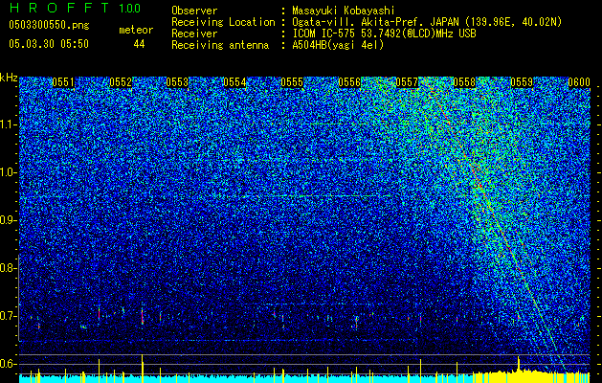Select the A504HB(yagi 4el) antenna text
Screen dimensions: 602x383
point(338,45)
